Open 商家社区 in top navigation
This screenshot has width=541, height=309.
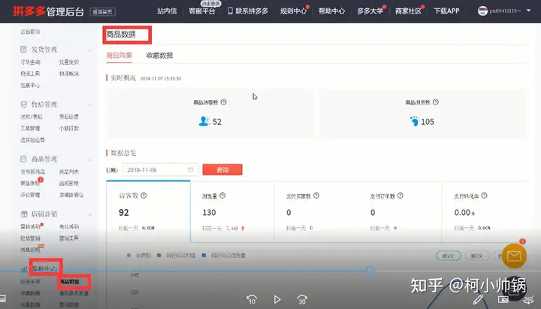click(409, 11)
